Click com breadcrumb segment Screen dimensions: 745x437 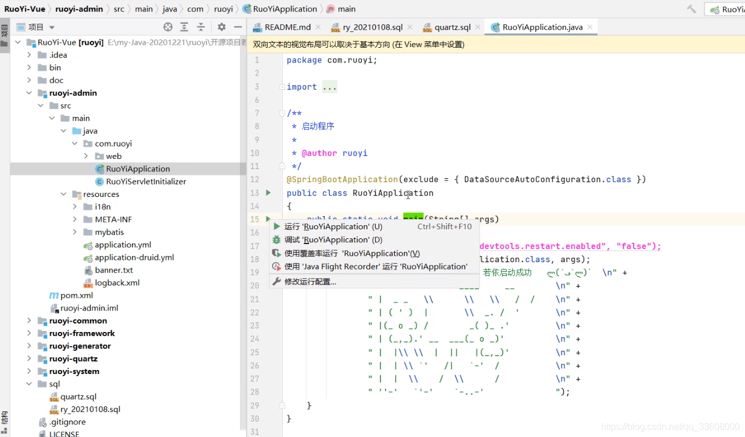point(195,9)
